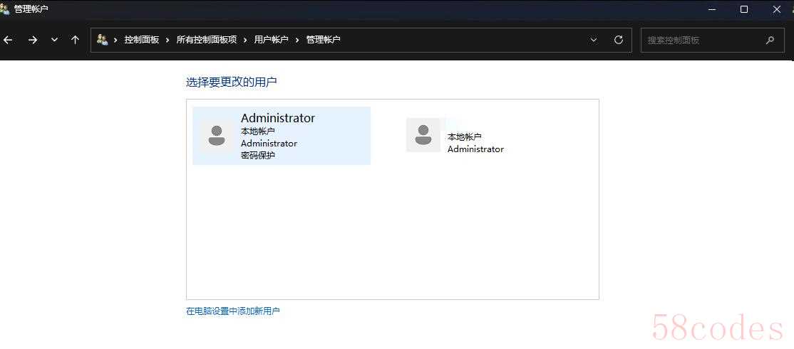The height and width of the screenshot is (349, 794).
Task: Minimize the 管理帐户 window
Action: pos(712,9)
